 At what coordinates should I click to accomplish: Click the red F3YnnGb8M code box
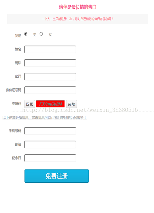point(50,104)
